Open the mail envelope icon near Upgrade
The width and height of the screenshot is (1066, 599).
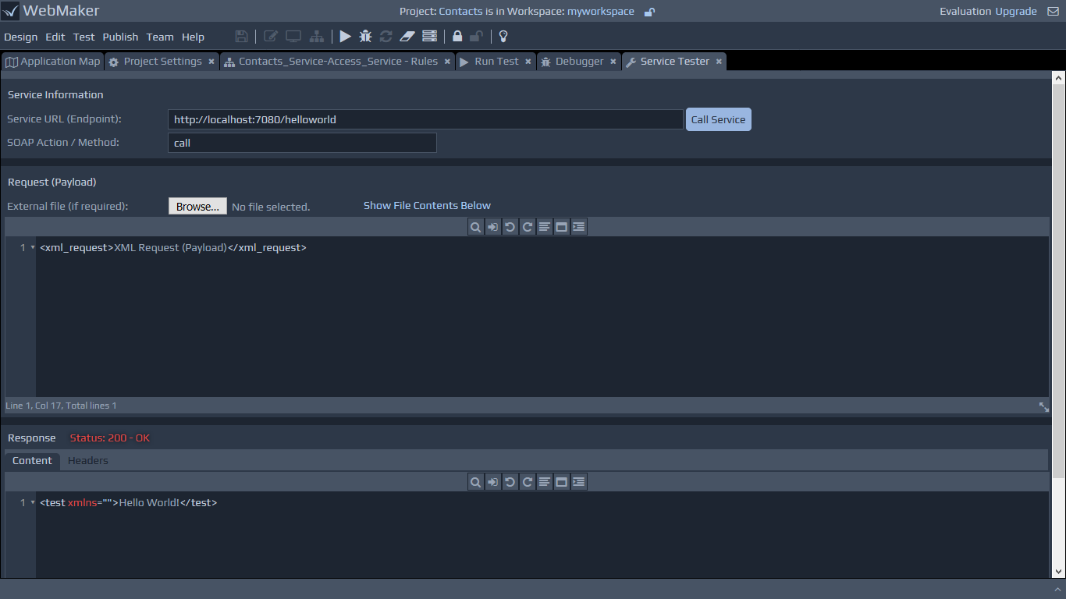(x=1053, y=12)
